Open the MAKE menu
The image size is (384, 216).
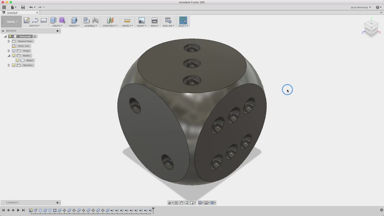click(x=154, y=26)
